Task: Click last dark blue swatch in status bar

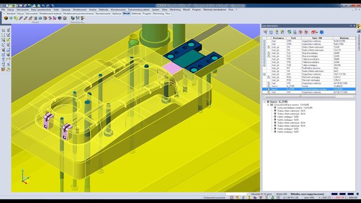Action: coord(351,194)
